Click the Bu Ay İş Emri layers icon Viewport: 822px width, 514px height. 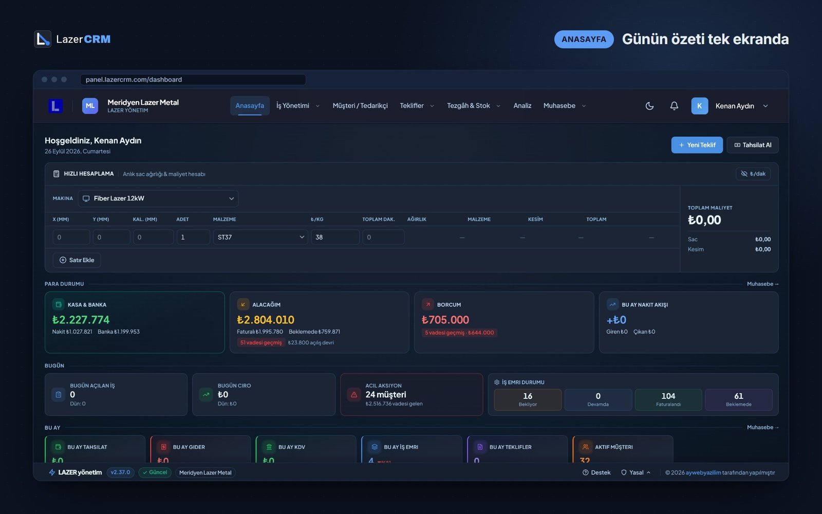click(x=375, y=447)
